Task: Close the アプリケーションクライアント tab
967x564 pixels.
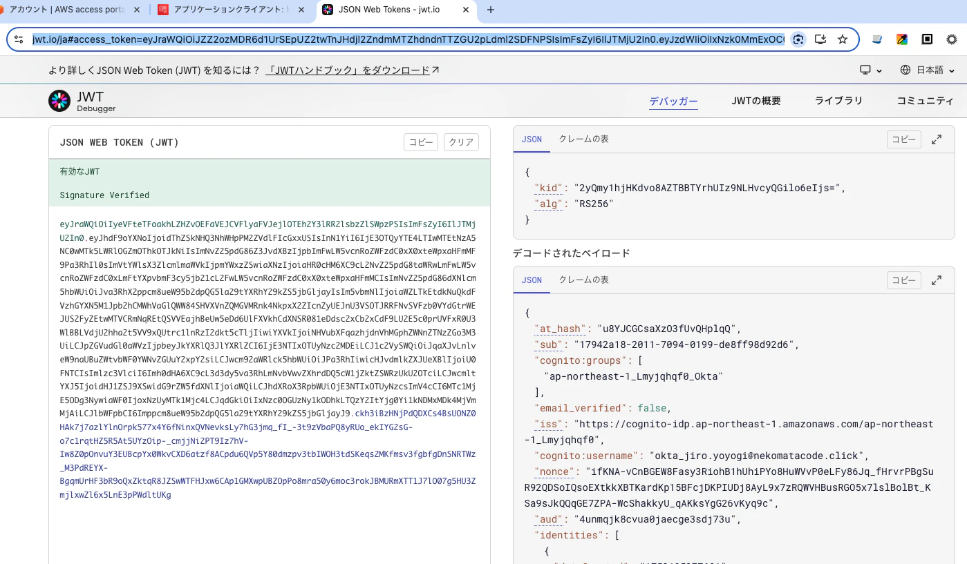Action: (x=302, y=10)
